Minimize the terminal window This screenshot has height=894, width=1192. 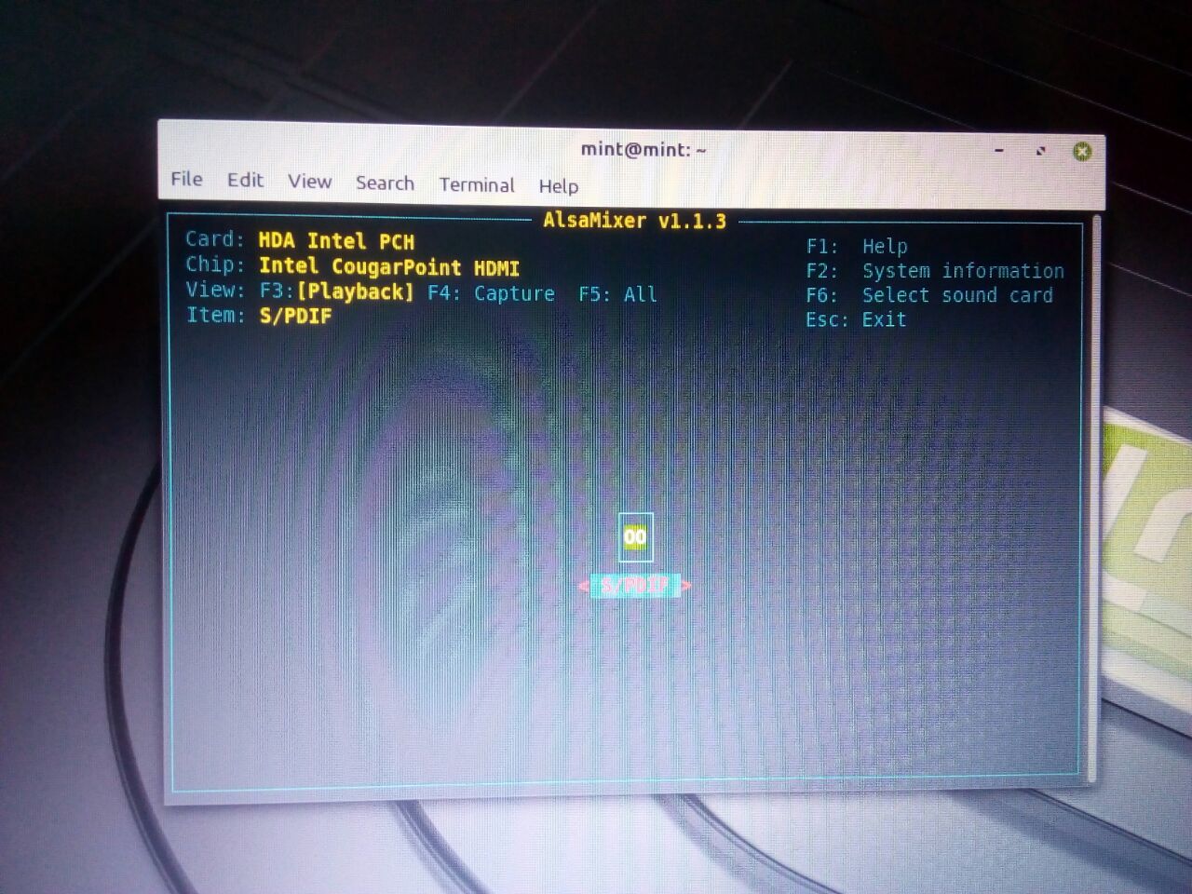pos(999,149)
